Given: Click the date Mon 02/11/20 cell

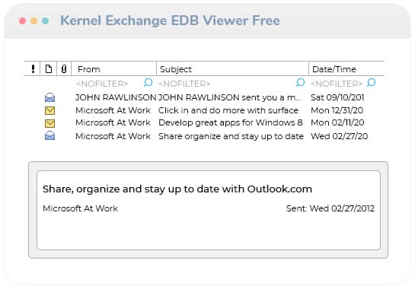Looking at the screenshot, I should tap(337, 122).
